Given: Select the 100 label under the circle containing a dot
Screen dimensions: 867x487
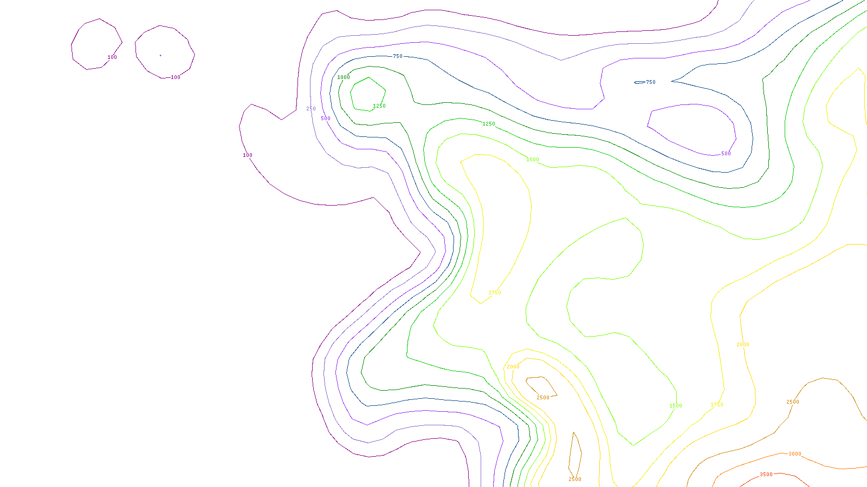Looking at the screenshot, I should tap(176, 77).
